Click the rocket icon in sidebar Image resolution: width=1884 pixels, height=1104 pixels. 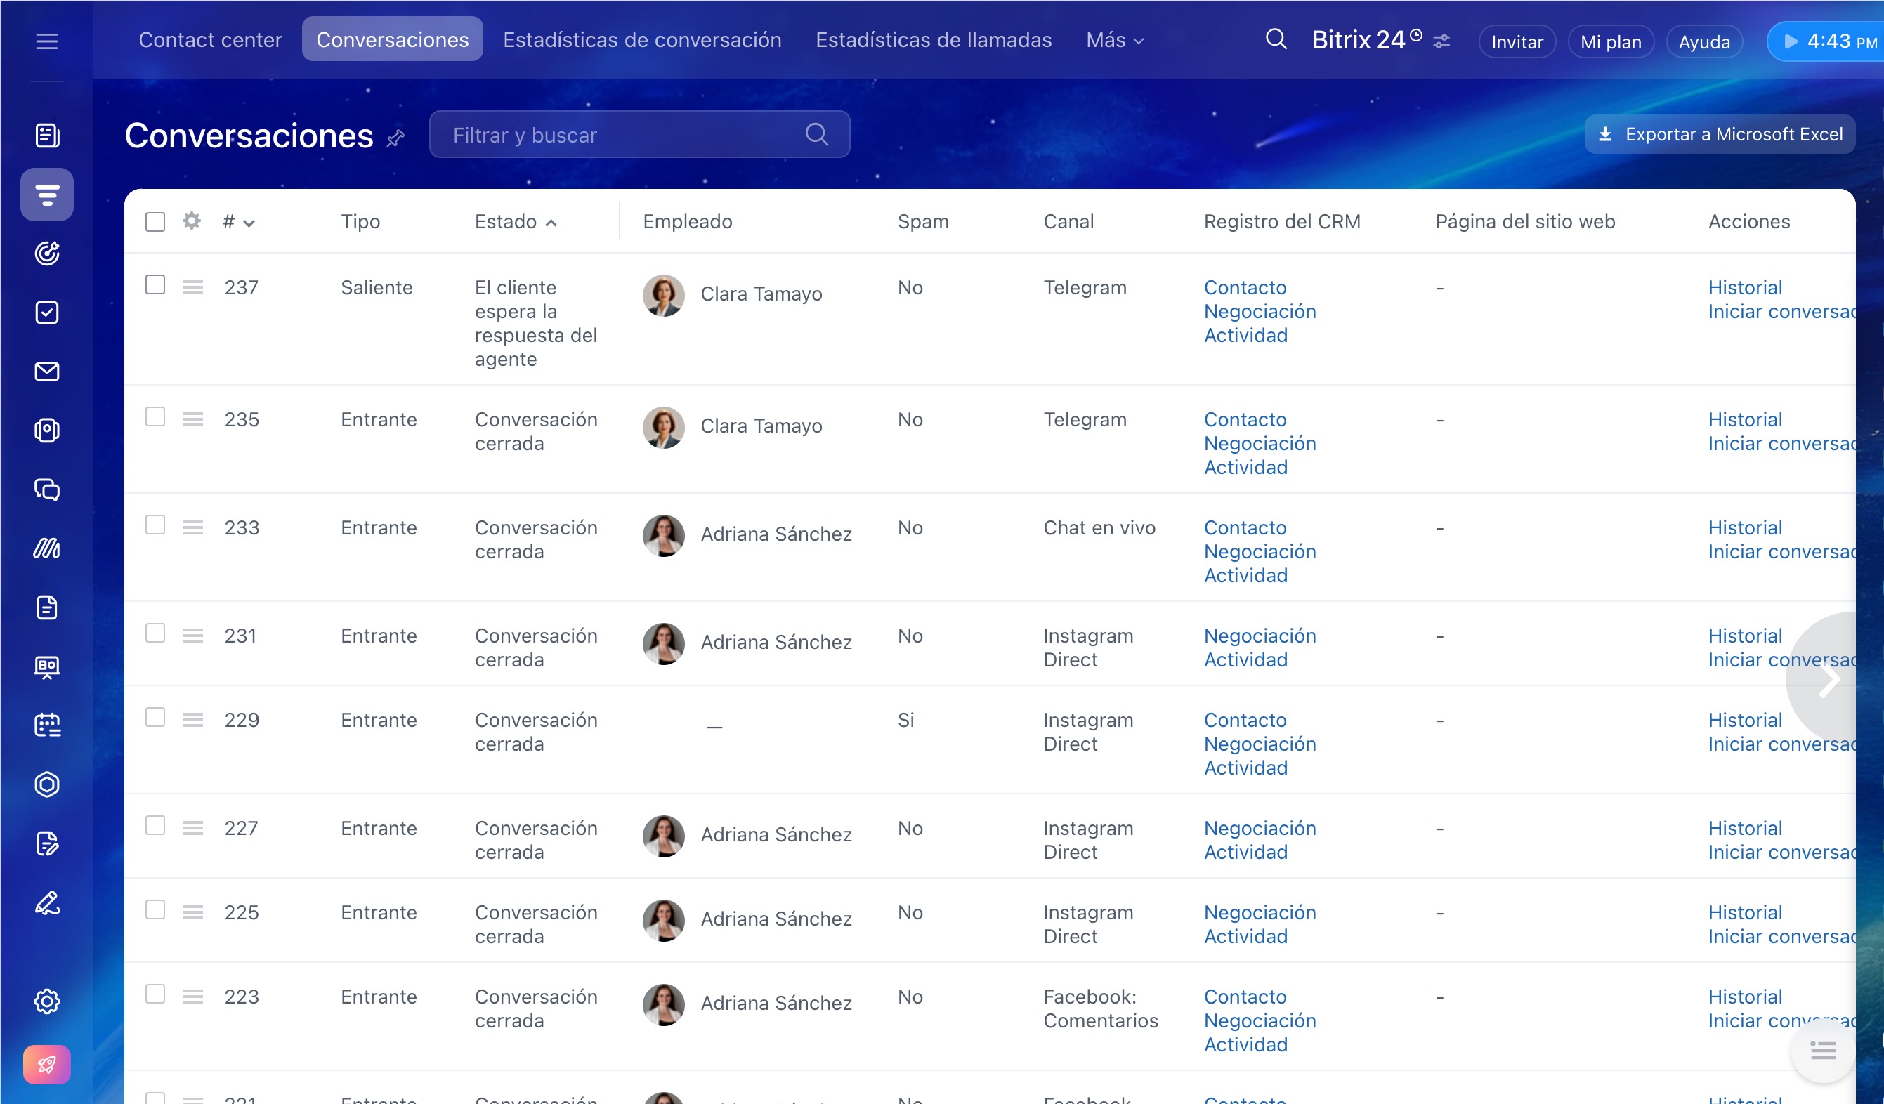46,1064
